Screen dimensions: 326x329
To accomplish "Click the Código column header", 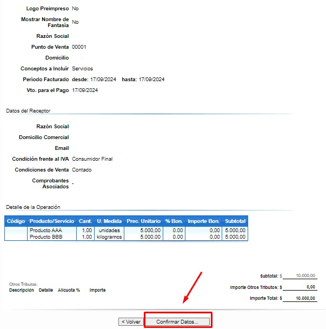I will point(16,221).
